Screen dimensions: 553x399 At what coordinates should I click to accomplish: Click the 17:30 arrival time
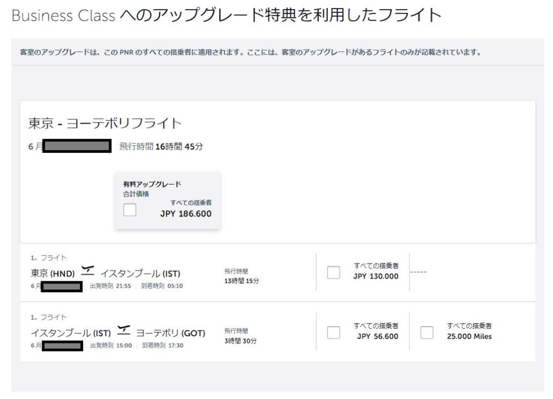coord(175,345)
